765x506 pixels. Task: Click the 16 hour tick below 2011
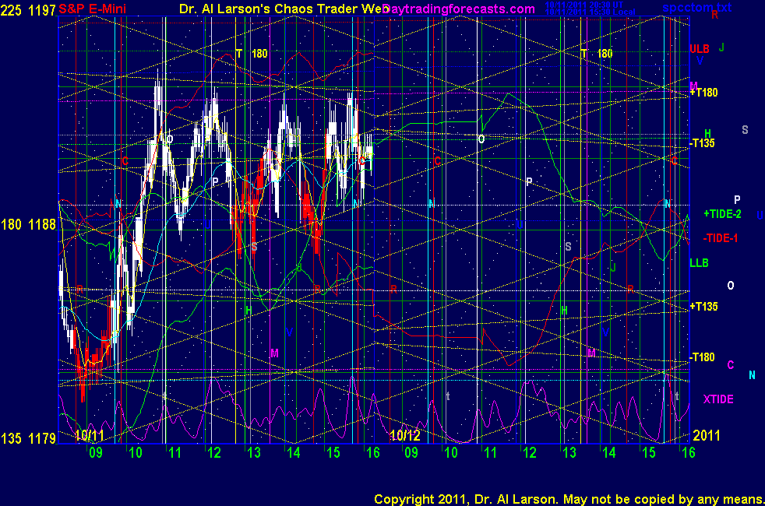click(689, 452)
